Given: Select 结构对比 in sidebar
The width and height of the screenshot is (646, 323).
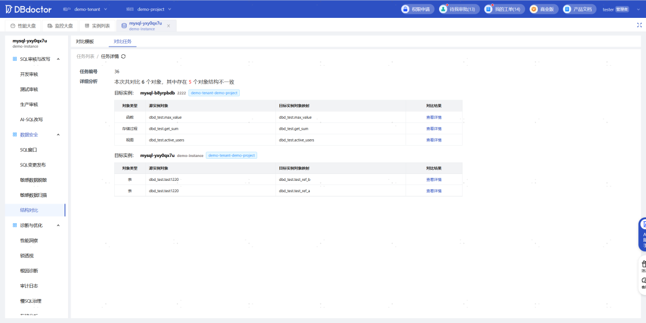Looking at the screenshot, I should click(x=35, y=210).
